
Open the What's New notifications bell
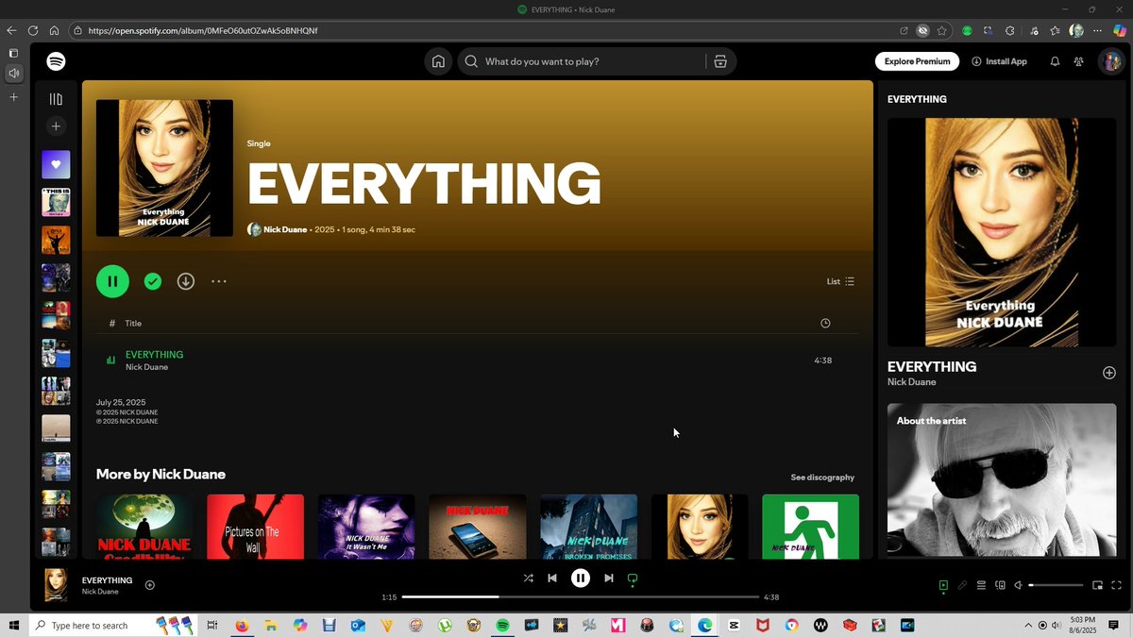[1055, 61]
